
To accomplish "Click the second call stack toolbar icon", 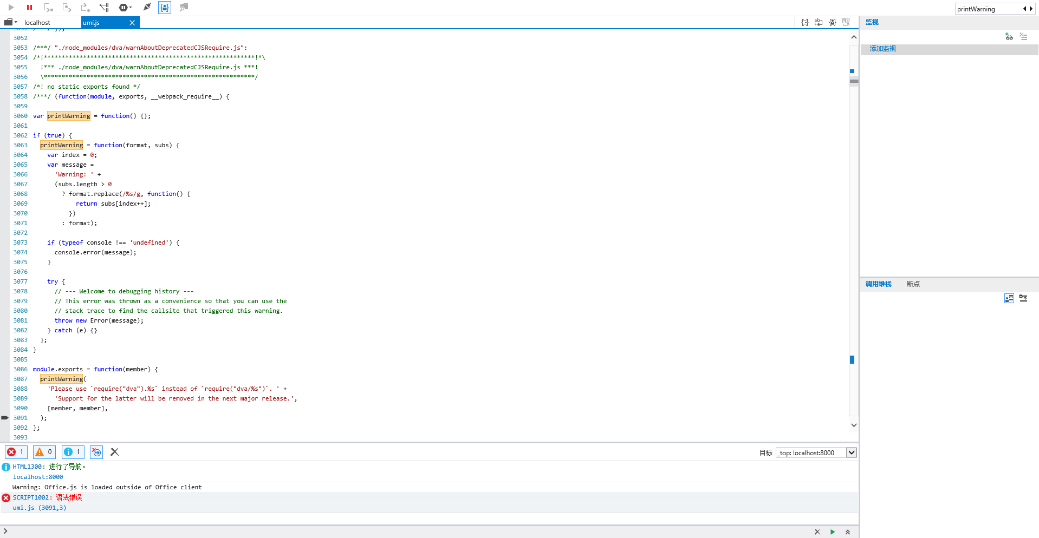I will pyautogui.click(x=1023, y=298).
